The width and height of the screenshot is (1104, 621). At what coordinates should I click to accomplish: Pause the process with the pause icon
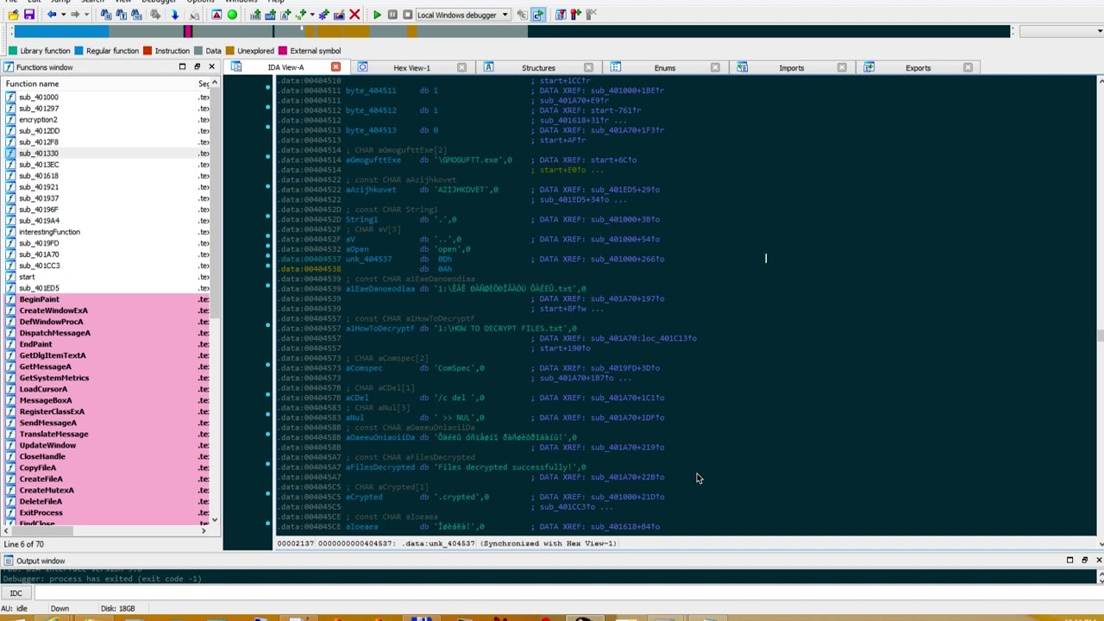point(392,15)
